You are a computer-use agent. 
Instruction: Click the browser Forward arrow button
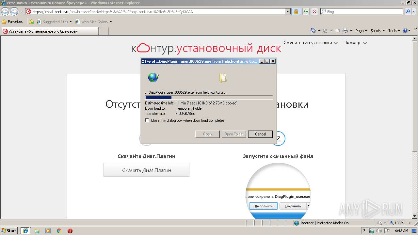14,12
